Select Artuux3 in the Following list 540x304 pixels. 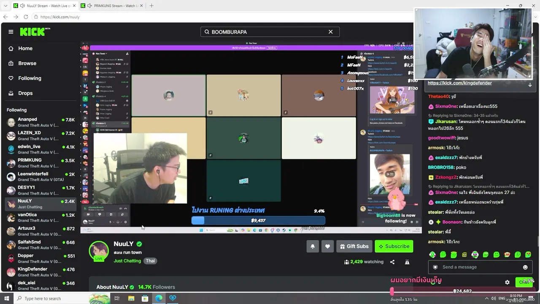point(40,231)
